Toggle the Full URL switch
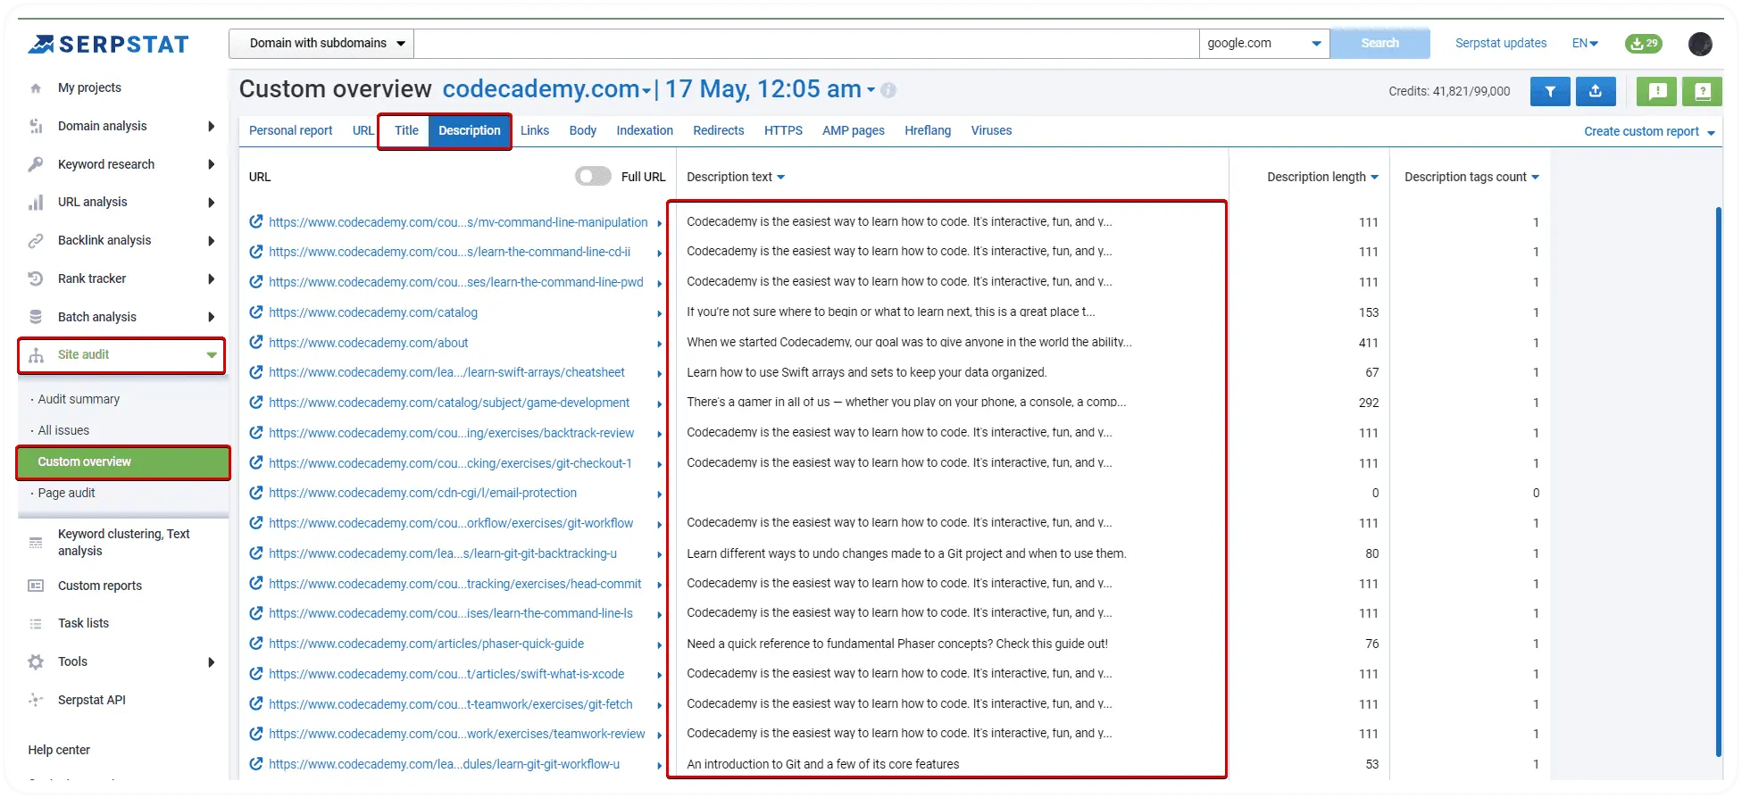The image size is (1742, 798). pyautogui.click(x=593, y=177)
